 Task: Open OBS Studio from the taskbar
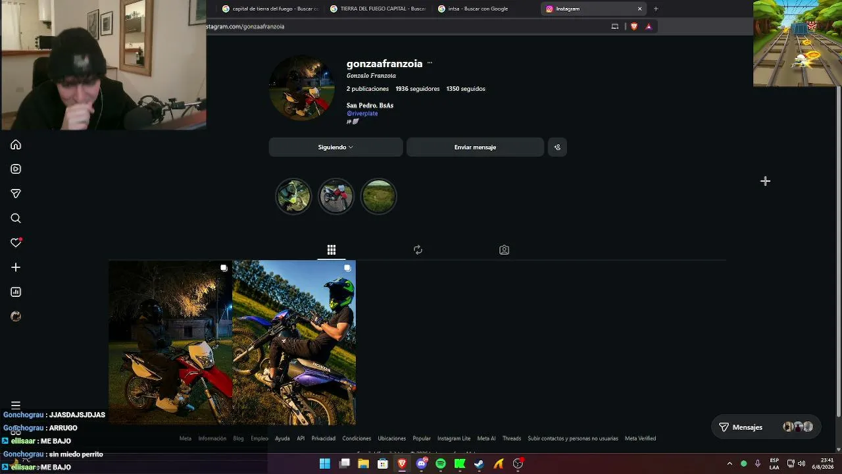[x=518, y=464]
